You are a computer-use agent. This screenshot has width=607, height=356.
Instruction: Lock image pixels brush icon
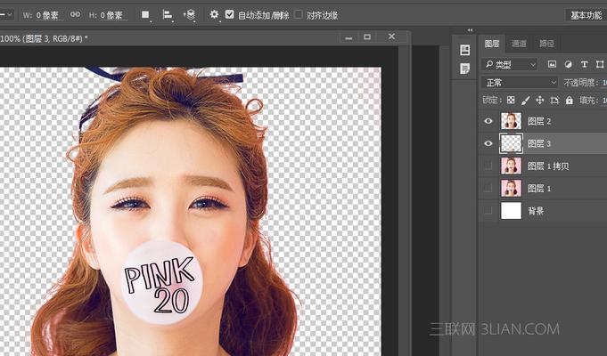click(525, 100)
